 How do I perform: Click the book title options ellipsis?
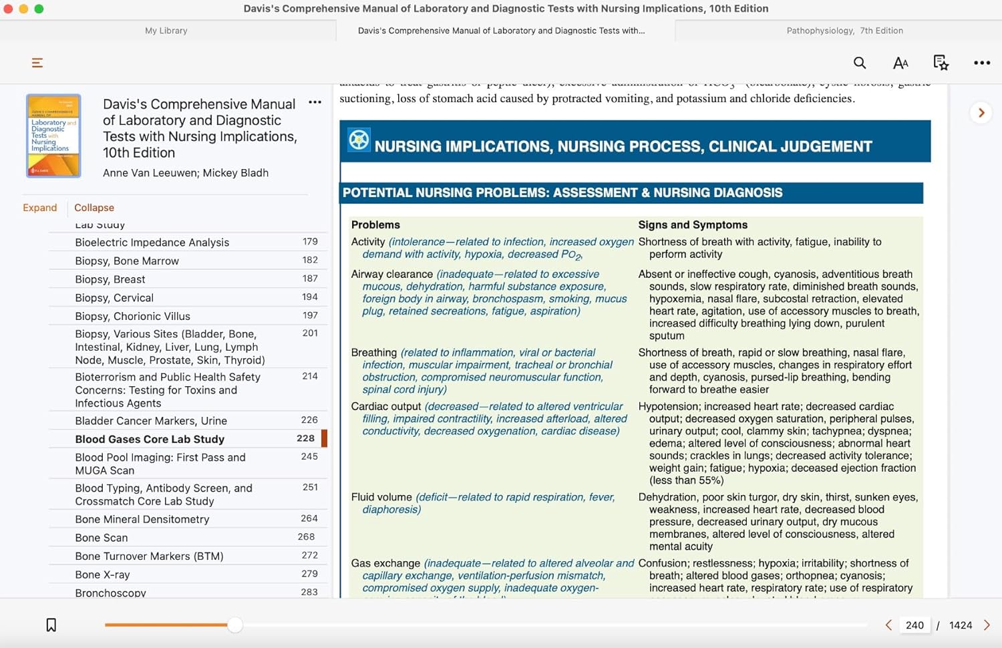[x=315, y=103]
